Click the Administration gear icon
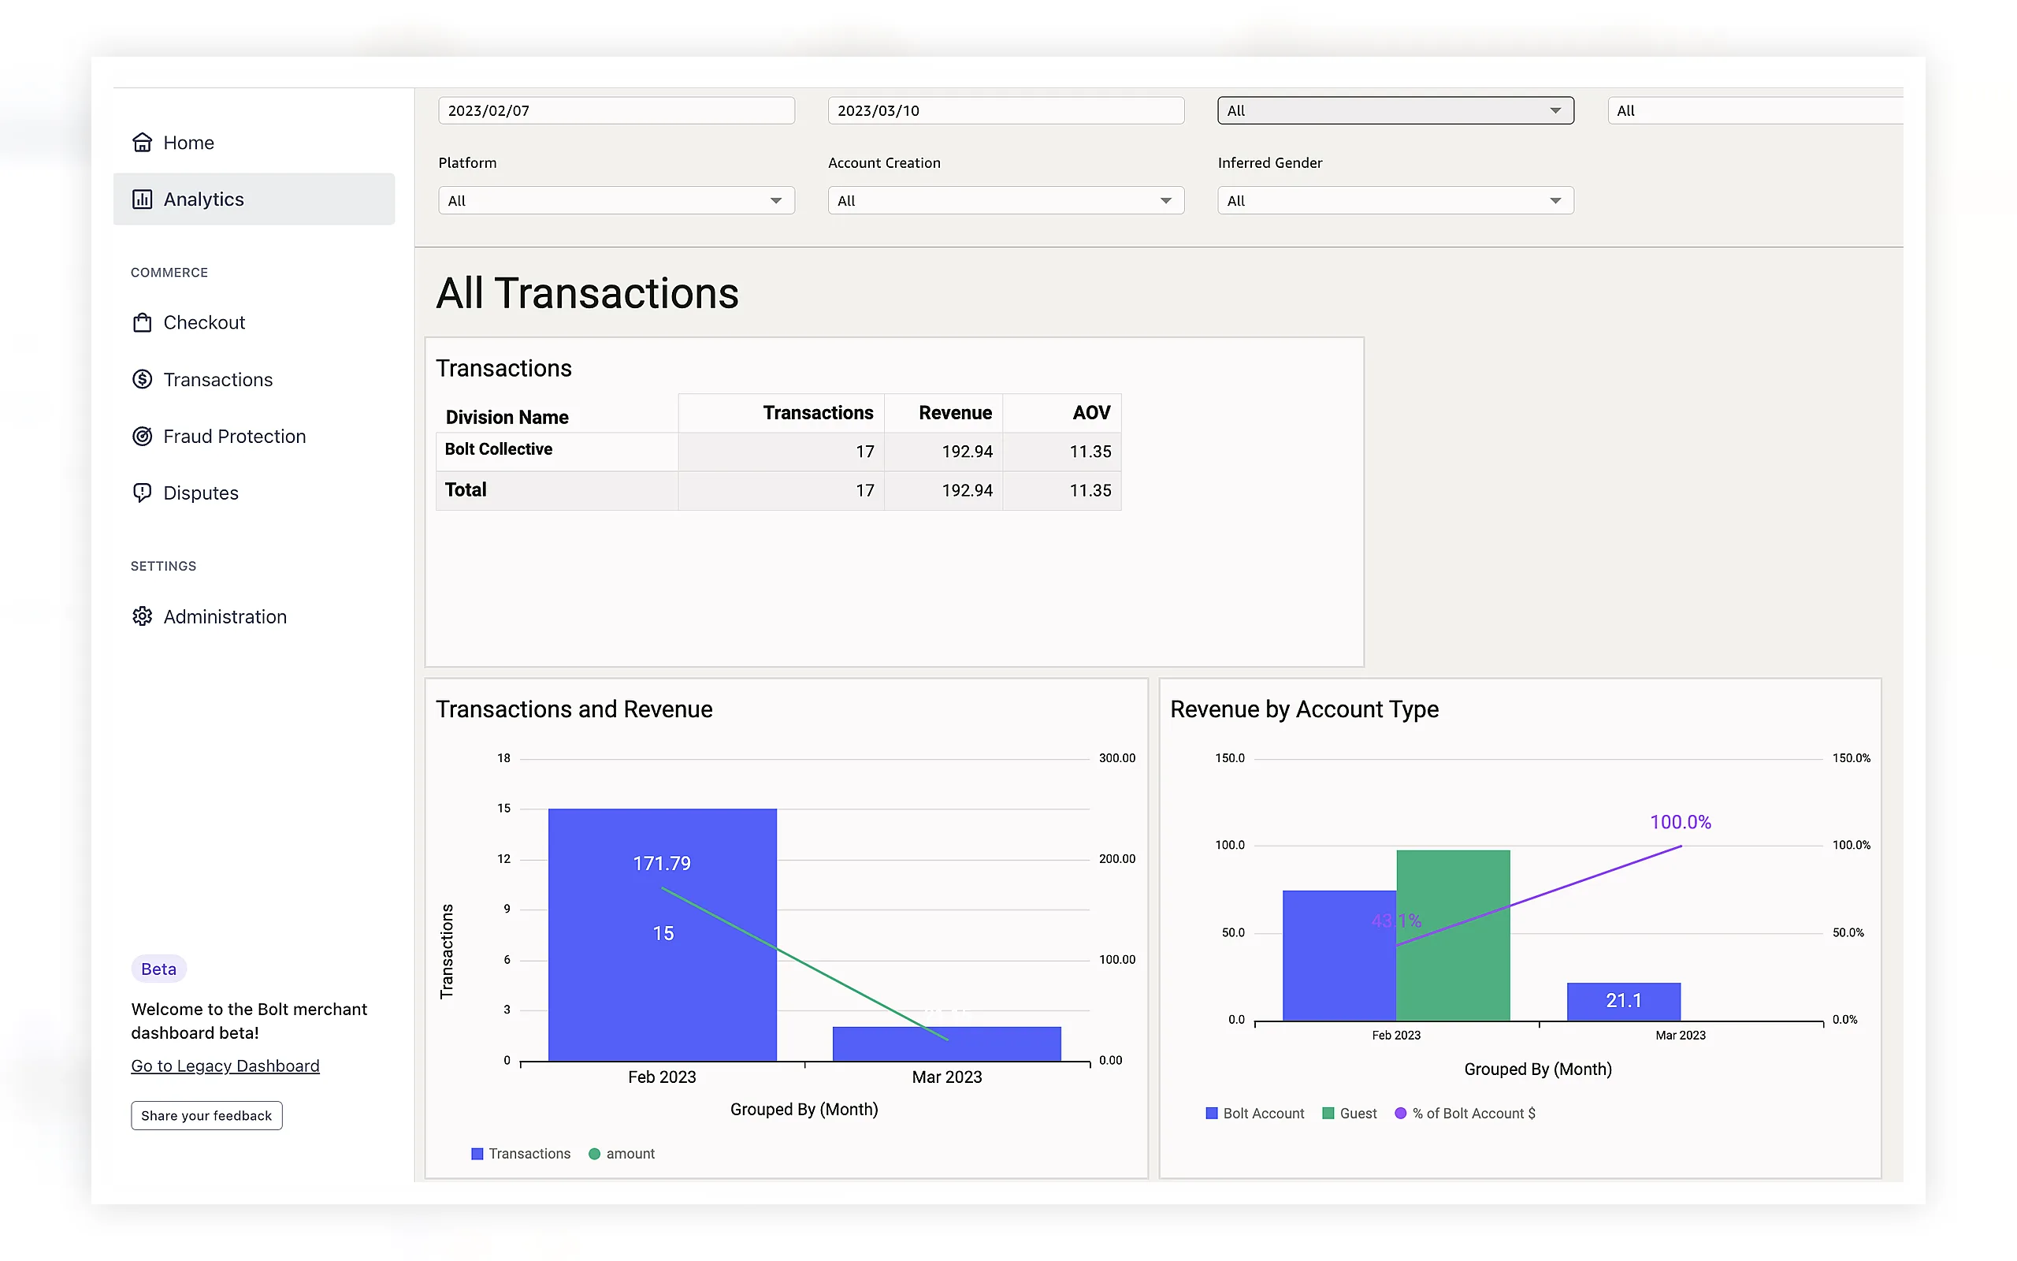This screenshot has height=1261, width=2017. (x=143, y=616)
